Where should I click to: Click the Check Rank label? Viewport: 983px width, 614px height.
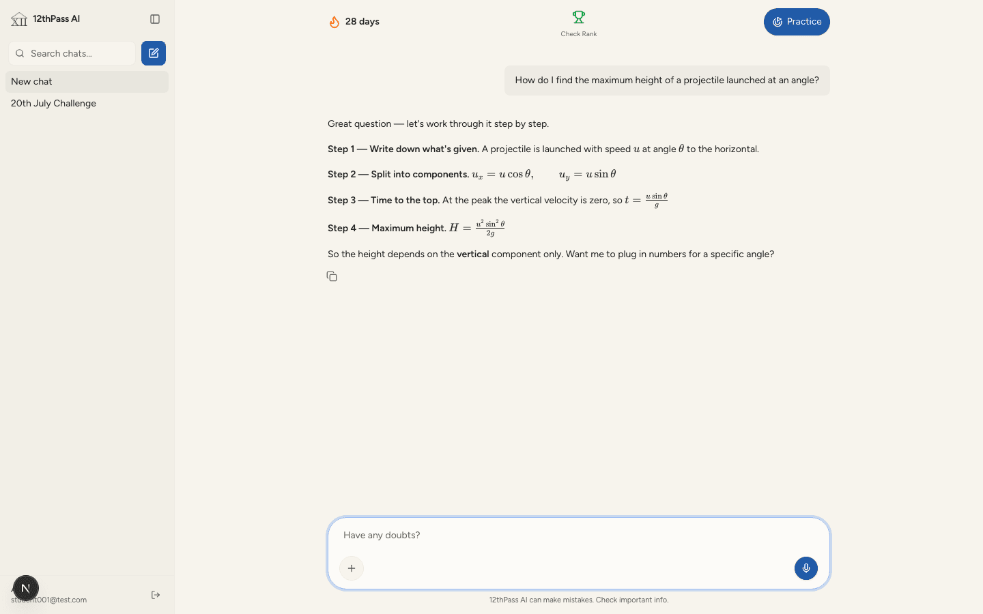click(x=579, y=34)
